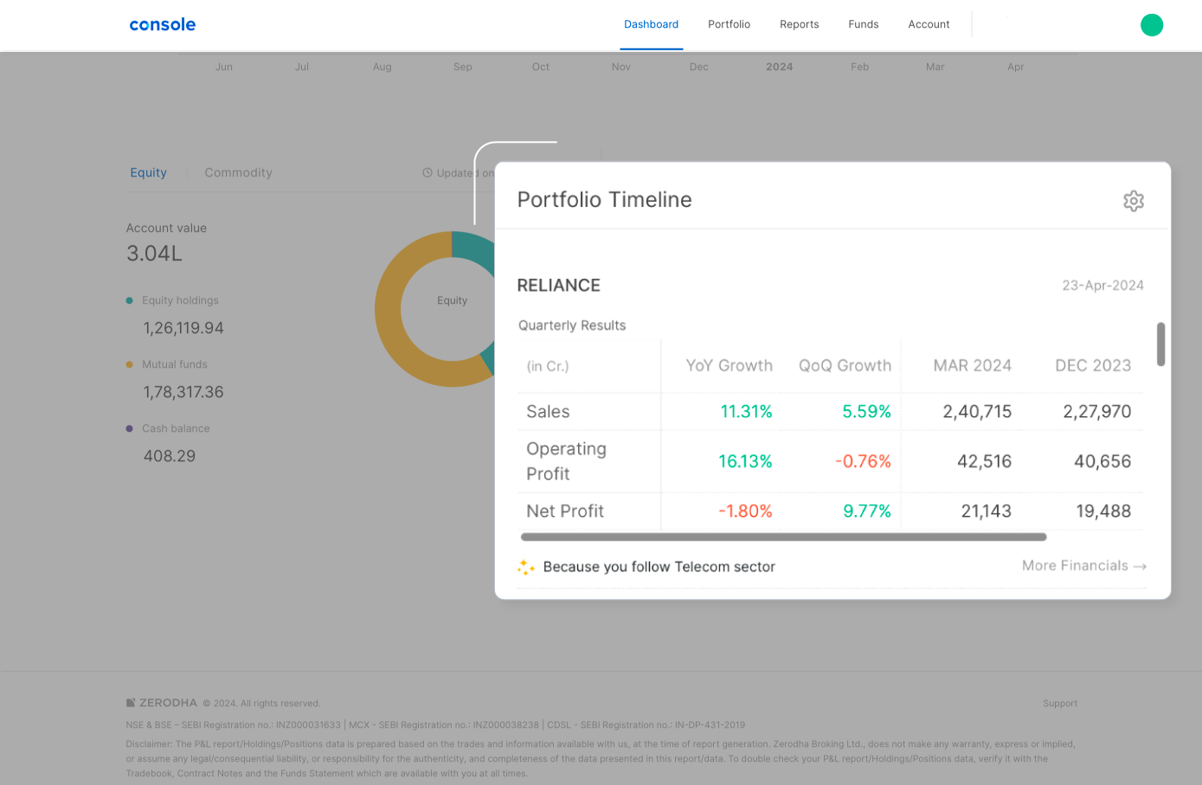Click the green profile avatar circle
The image size is (1202, 785).
[x=1152, y=25]
